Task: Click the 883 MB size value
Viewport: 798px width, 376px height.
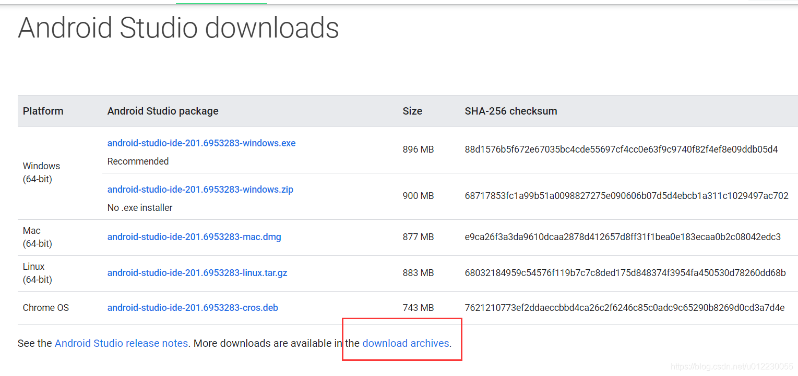Action: click(419, 273)
